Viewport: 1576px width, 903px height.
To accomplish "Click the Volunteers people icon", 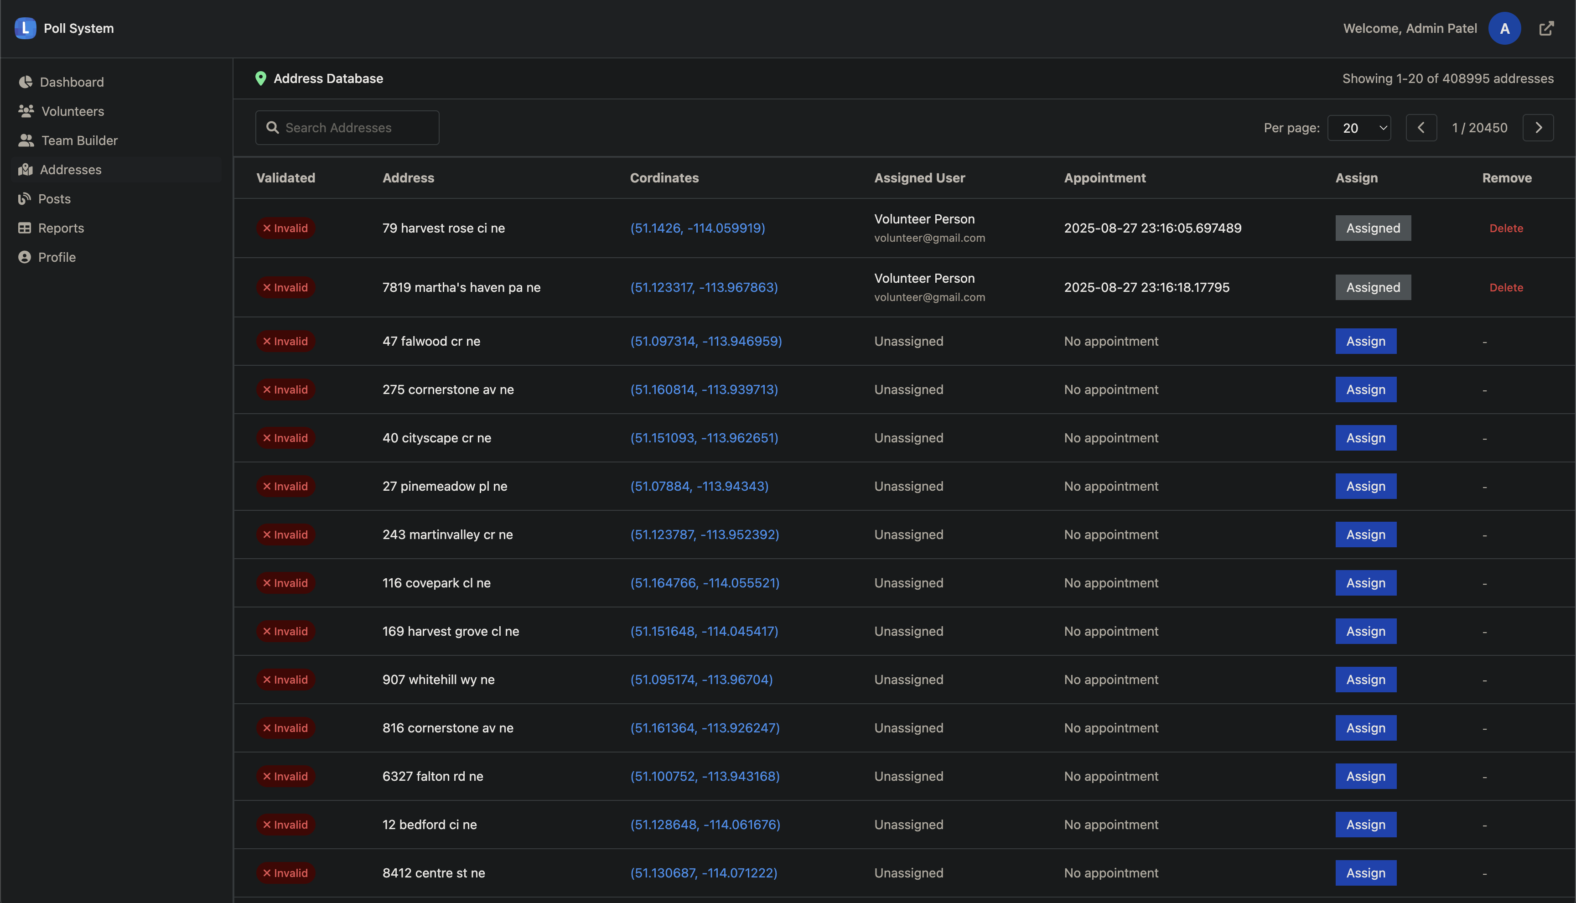I will pyautogui.click(x=26, y=111).
